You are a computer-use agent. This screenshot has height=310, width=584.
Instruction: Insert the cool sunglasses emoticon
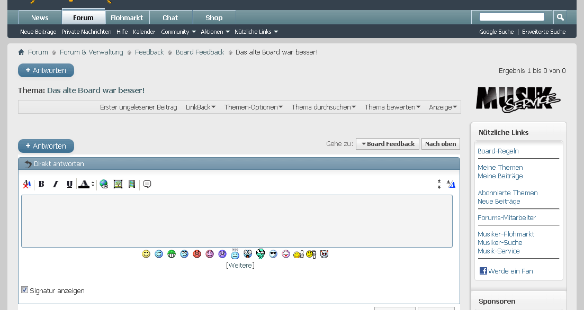pyautogui.click(x=273, y=254)
